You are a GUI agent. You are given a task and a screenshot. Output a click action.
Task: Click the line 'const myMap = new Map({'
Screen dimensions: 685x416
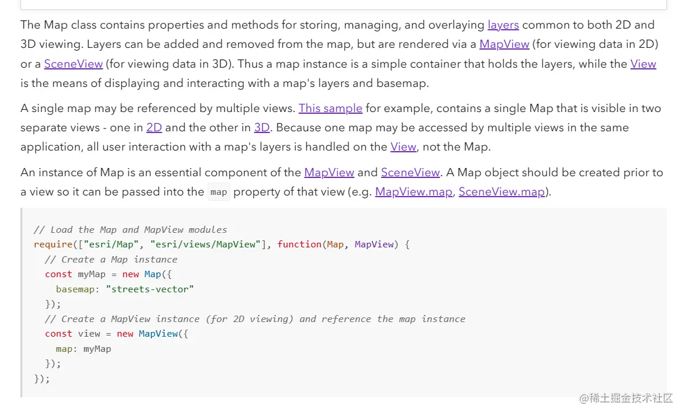pos(108,274)
